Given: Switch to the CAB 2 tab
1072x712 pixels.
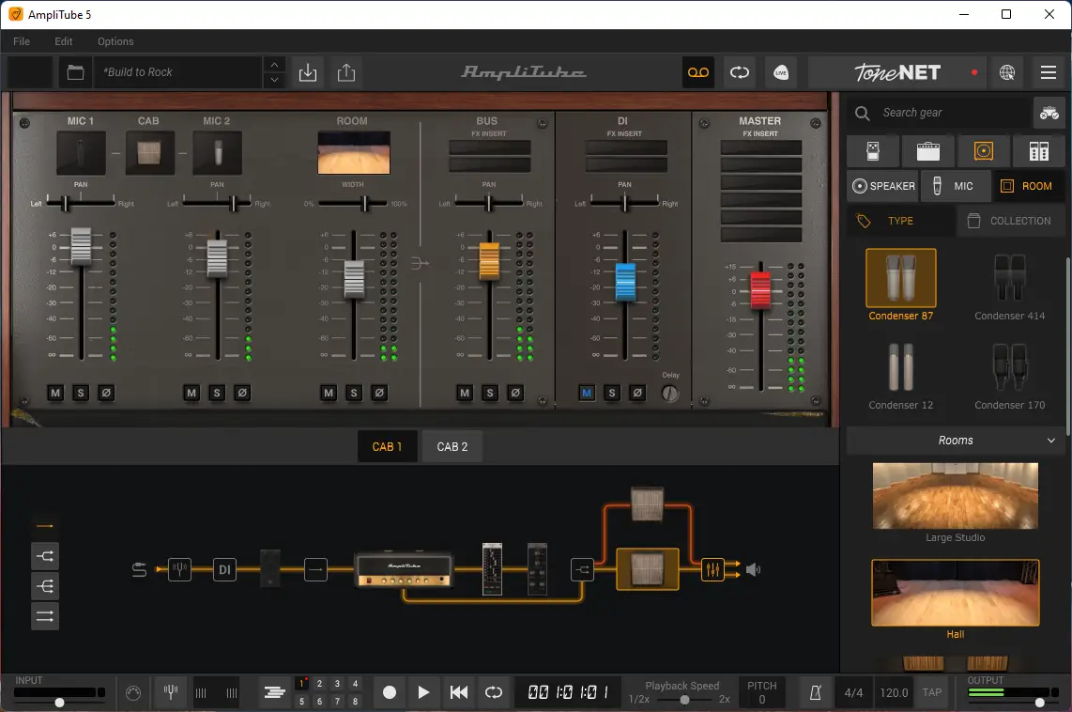Looking at the screenshot, I should coord(452,446).
